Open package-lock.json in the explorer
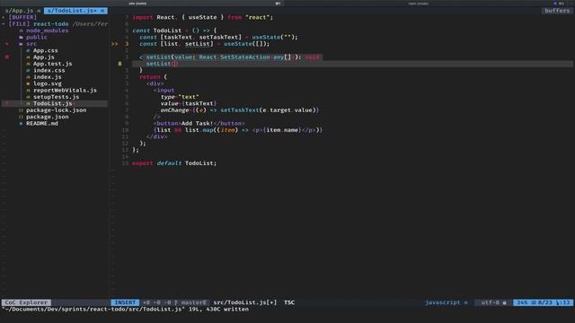The width and height of the screenshot is (575, 323). (56, 109)
